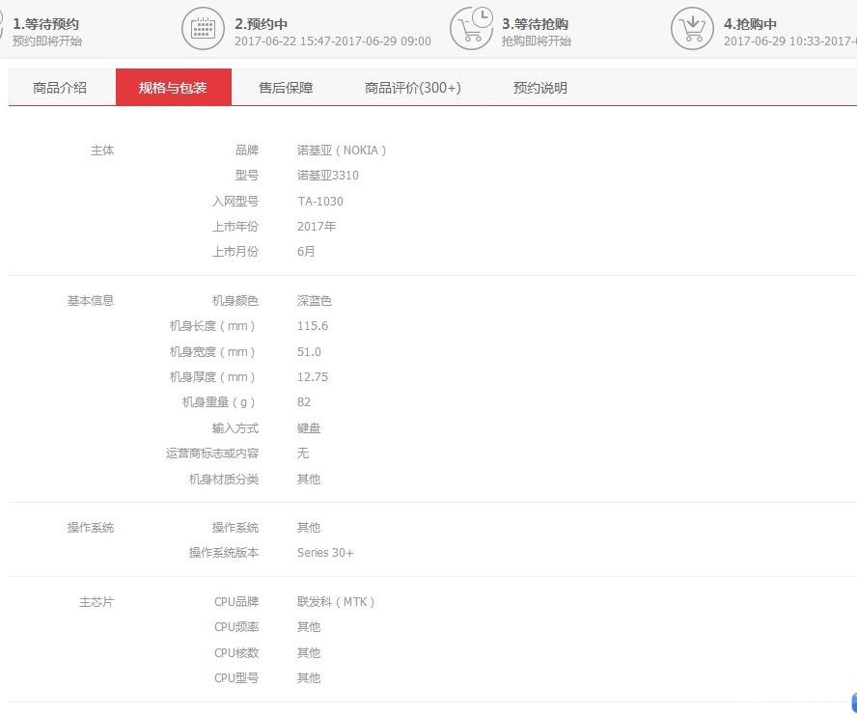Switch to the 售后保障 tab
This screenshot has height=715, width=857.
[286, 88]
